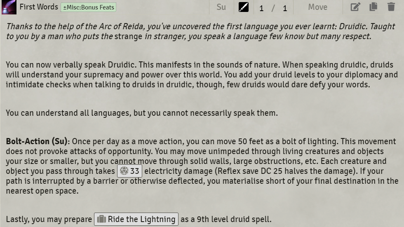Click the suitcase icon on Ride the Lightning
The width and height of the screenshot is (404, 227).
coord(101,219)
